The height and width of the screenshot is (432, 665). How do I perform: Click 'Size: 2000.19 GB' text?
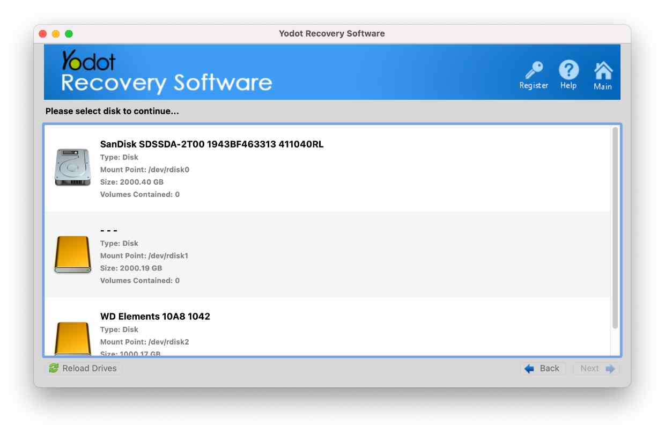pyautogui.click(x=131, y=268)
